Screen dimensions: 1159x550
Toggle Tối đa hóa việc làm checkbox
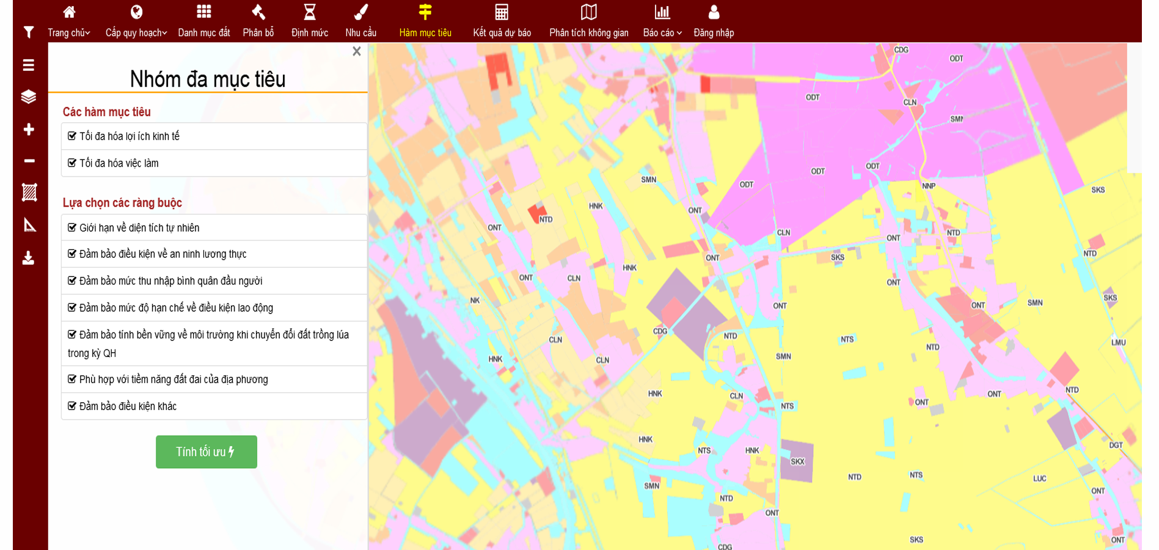pos(72,163)
